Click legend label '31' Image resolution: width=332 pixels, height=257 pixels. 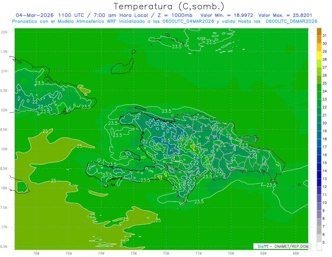click(x=325, y=35)
